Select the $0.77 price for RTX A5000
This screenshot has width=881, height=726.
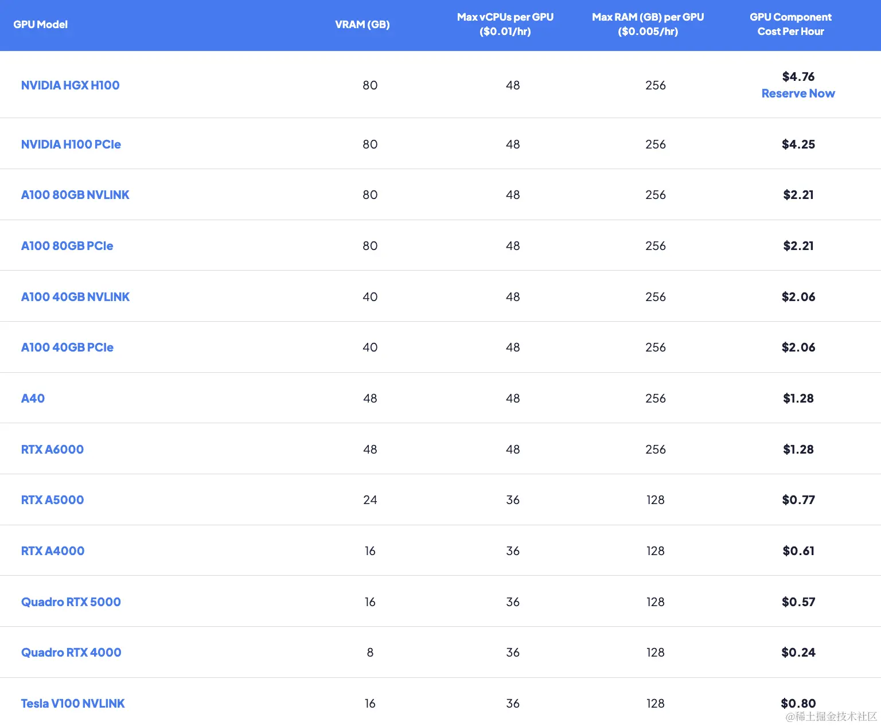coord(798,499)
